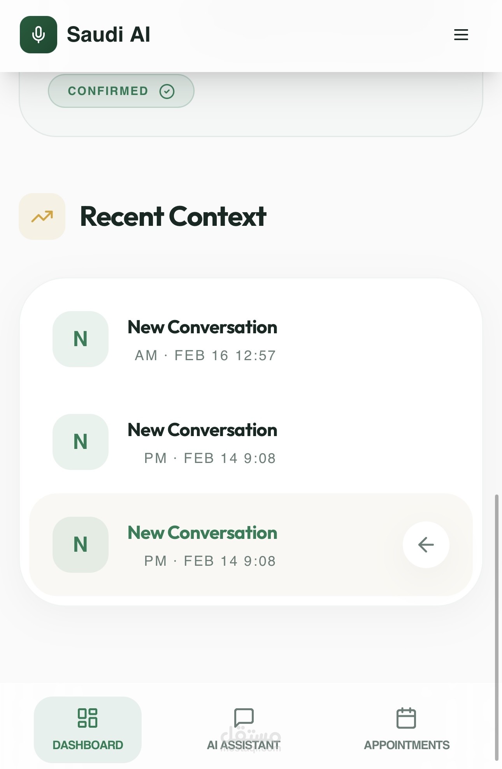Click the checkmark circle in CONFIRMED badge
The height and width of the screenshot is (769, 502).
(167, 92)
